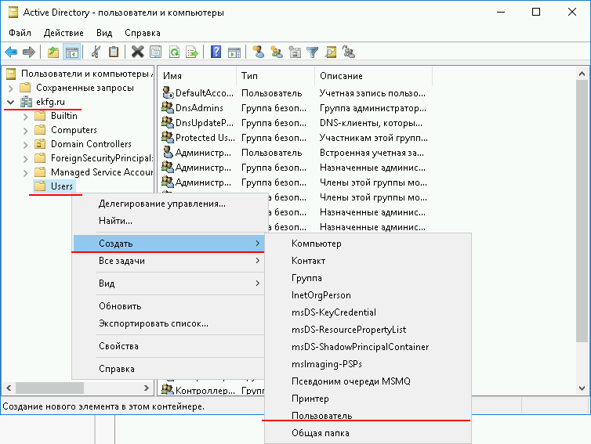This screenshot has height=444, width=591.
Task: Choose Справка in the context menu
Action: (x=169, y=369)
